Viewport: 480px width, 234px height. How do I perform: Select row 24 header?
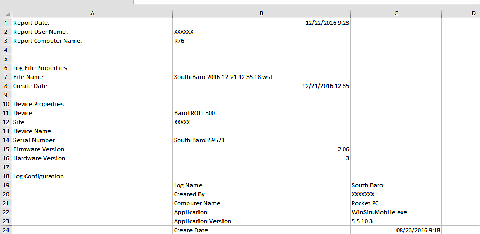coord(5,230)
